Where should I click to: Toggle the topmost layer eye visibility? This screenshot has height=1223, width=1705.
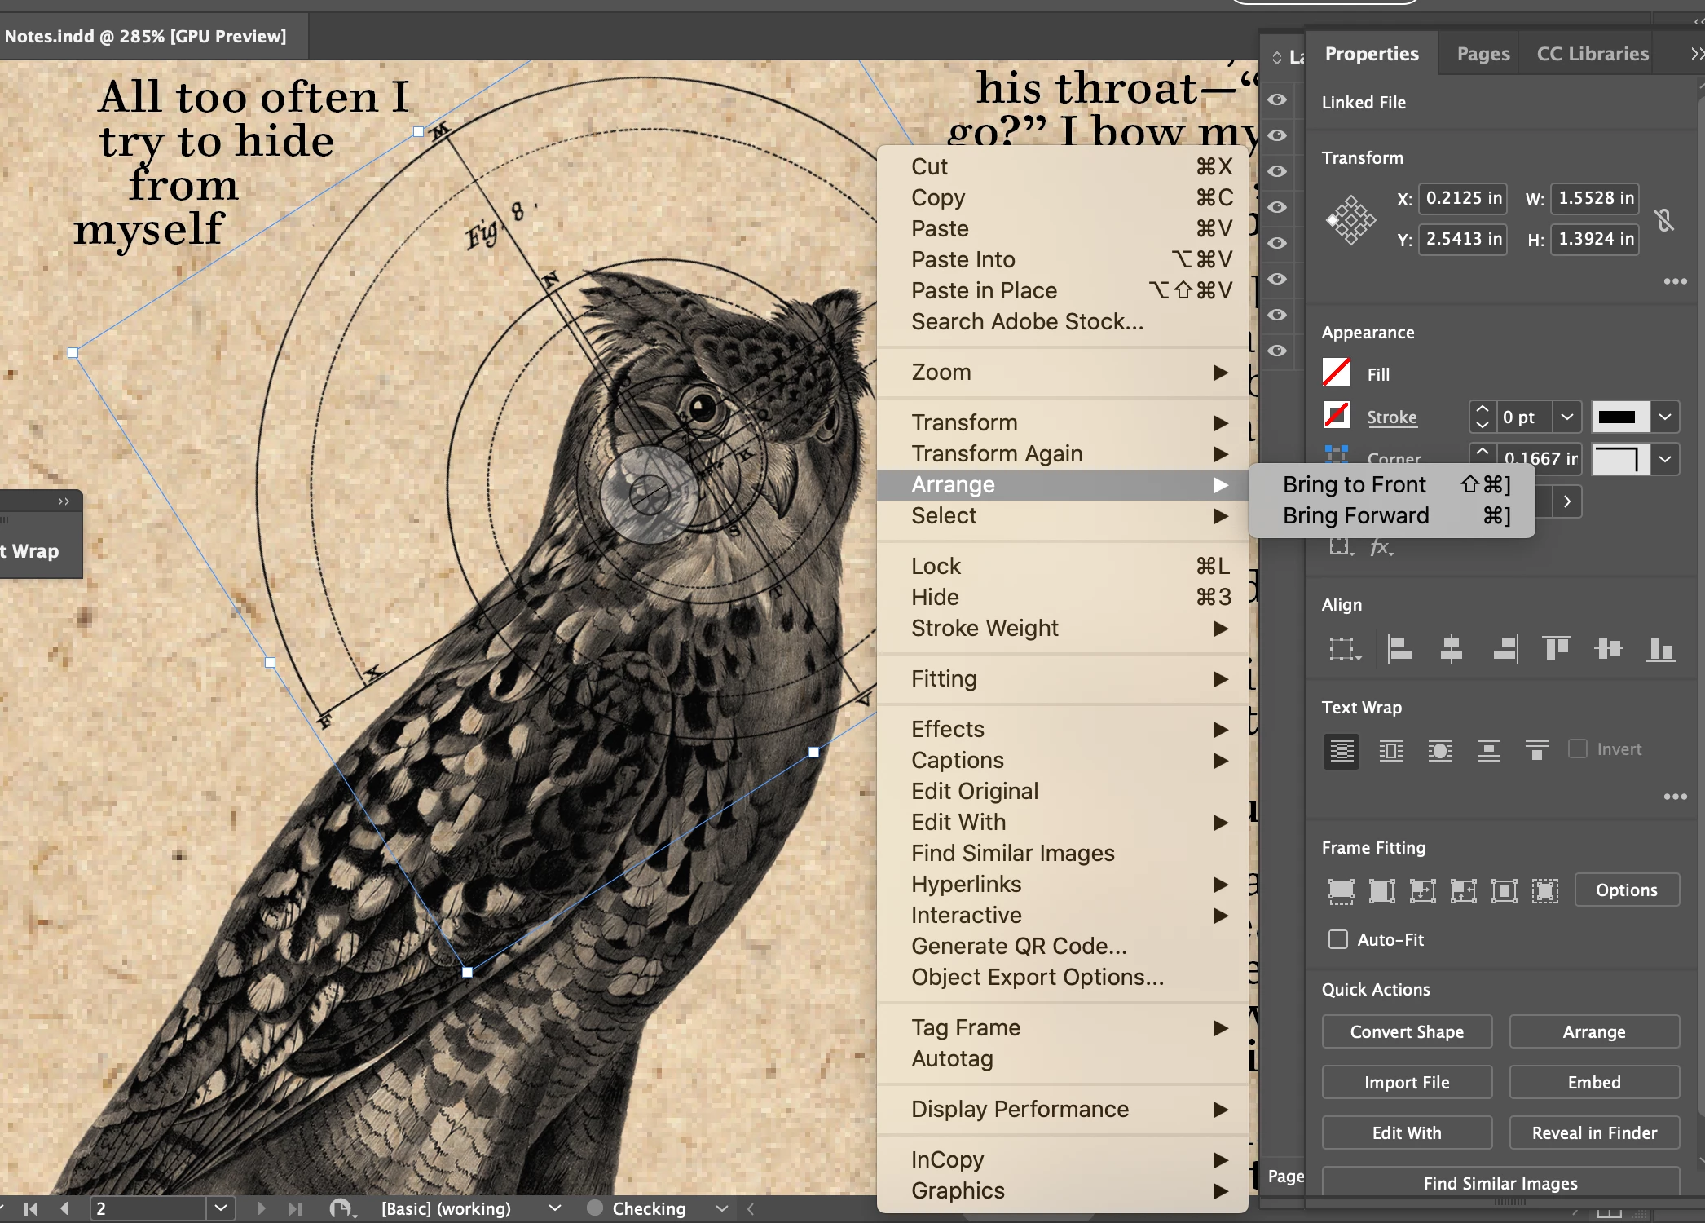click(x=1277, y=99)
